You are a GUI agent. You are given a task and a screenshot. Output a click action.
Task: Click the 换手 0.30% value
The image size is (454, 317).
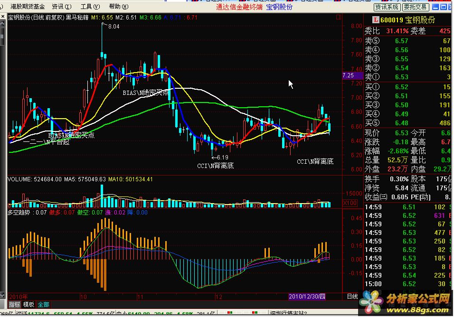(x=399, y=179)
